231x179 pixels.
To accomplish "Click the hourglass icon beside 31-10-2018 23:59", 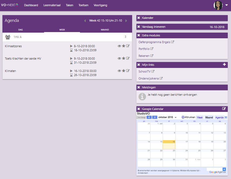I will pyautogui.click(x=71, y=63).
